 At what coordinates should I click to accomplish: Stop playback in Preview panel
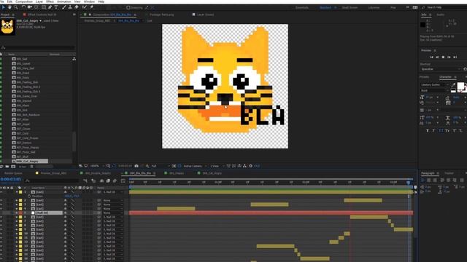(443, 57)
